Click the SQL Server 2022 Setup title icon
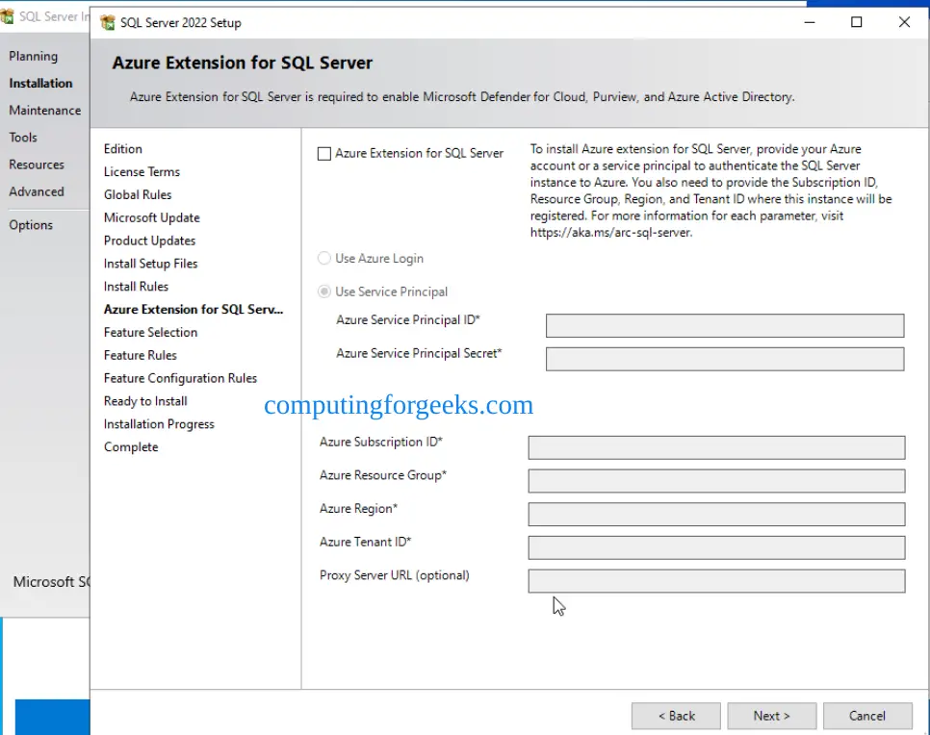This screenshot has width=930, height=735. click(108, 22)
